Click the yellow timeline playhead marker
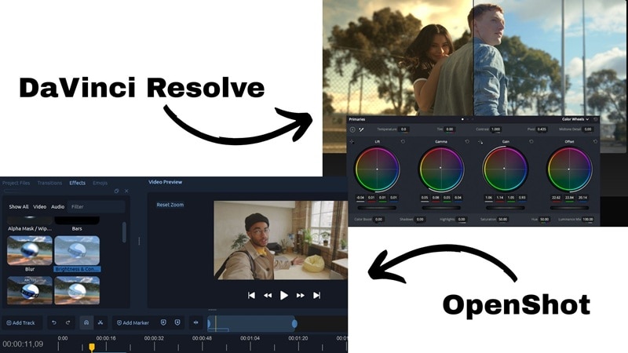Screen dimensions: 628x353 92,347
